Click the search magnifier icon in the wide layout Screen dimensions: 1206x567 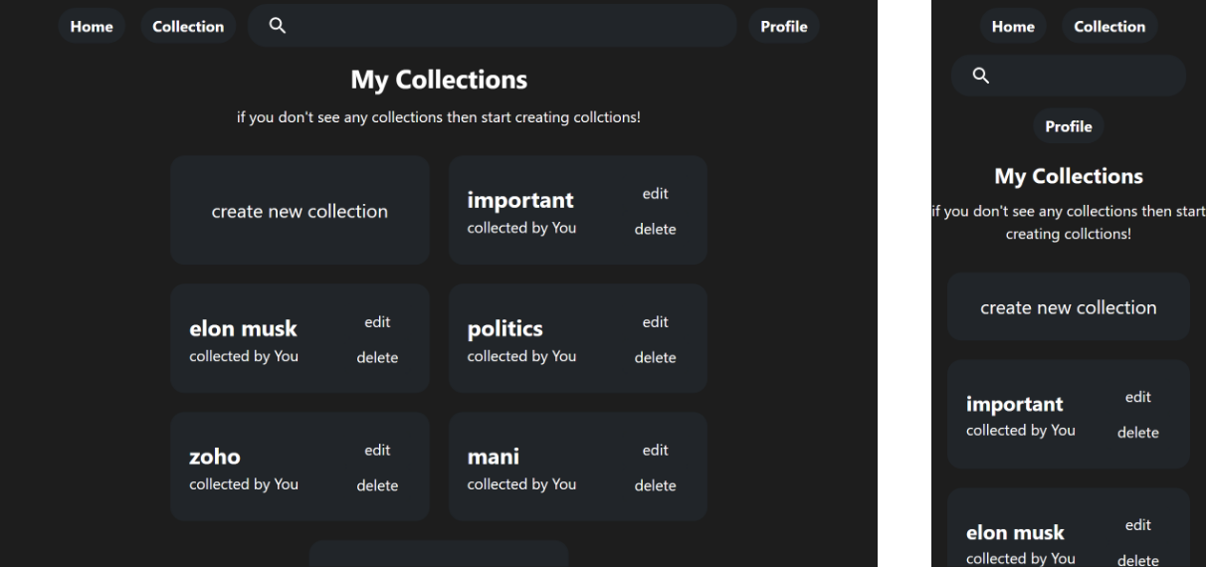pyautogui.click(x=278, y=27)
